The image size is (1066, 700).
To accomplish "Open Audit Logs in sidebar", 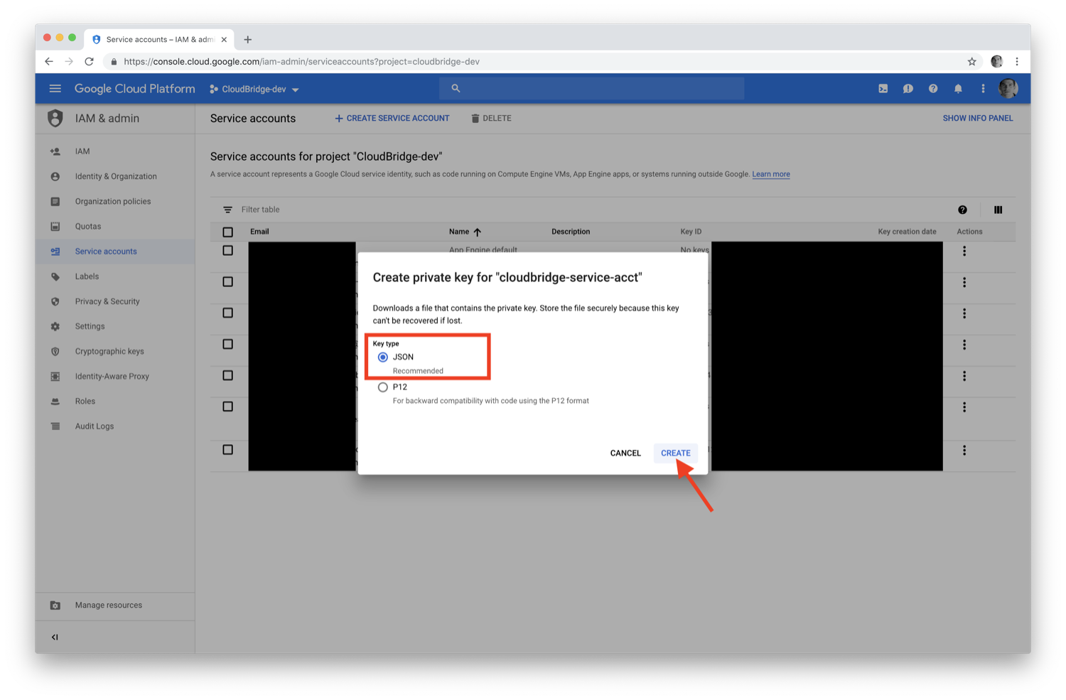I will pyautogui.click(x=95, y=426).
